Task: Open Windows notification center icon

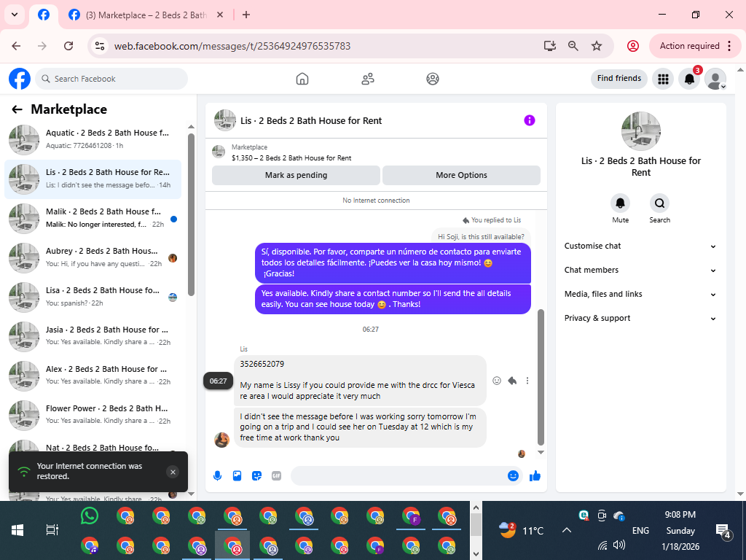Action: coord(723,531)
